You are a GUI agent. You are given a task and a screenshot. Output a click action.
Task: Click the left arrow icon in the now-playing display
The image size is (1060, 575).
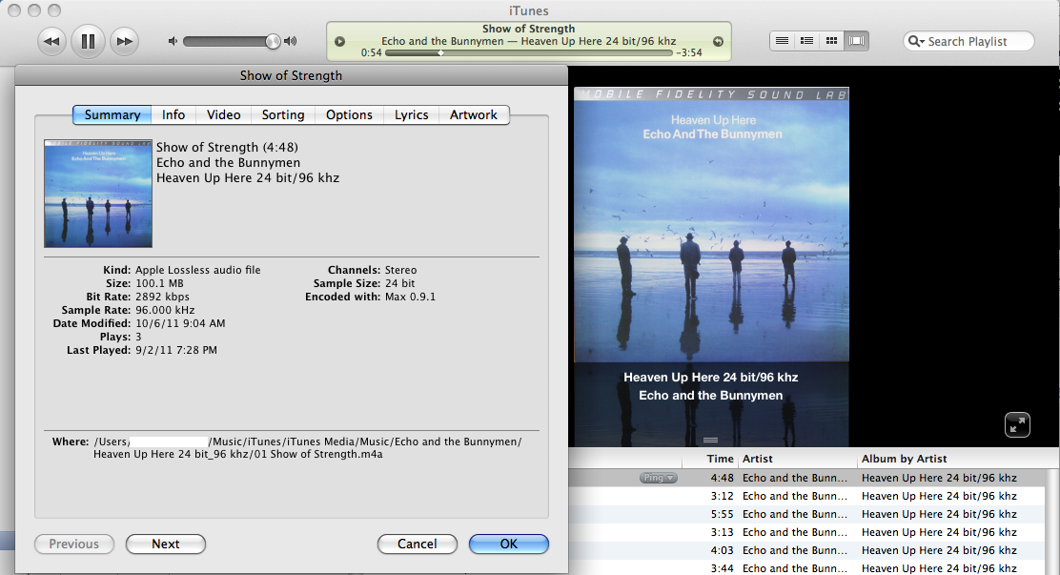point(340,41)
